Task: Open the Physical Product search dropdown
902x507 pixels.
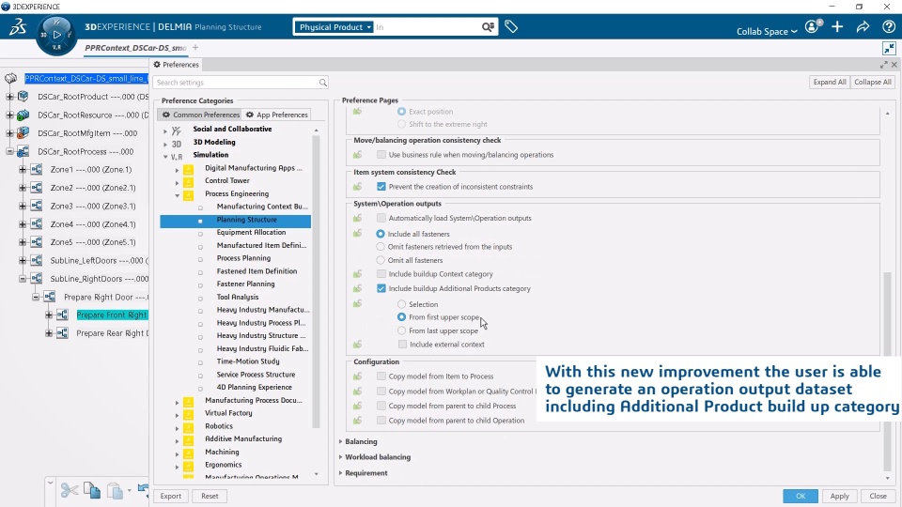Action: (x=334, y=27)
